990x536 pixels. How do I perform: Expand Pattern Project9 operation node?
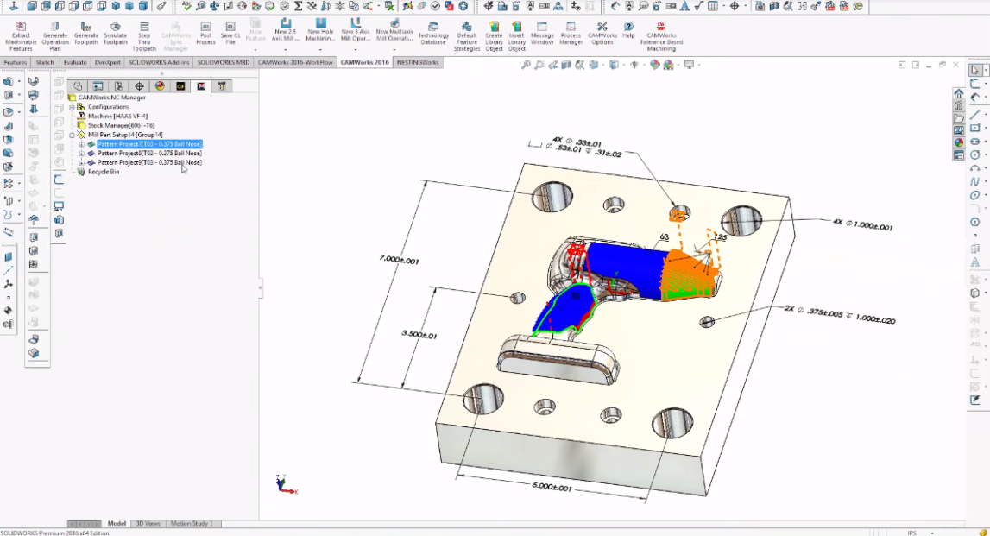tap(81, 163)
